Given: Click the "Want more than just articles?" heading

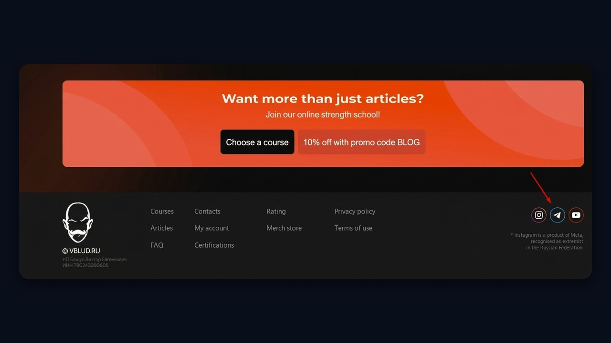Looking at the screenshot, I should [323, 99].
